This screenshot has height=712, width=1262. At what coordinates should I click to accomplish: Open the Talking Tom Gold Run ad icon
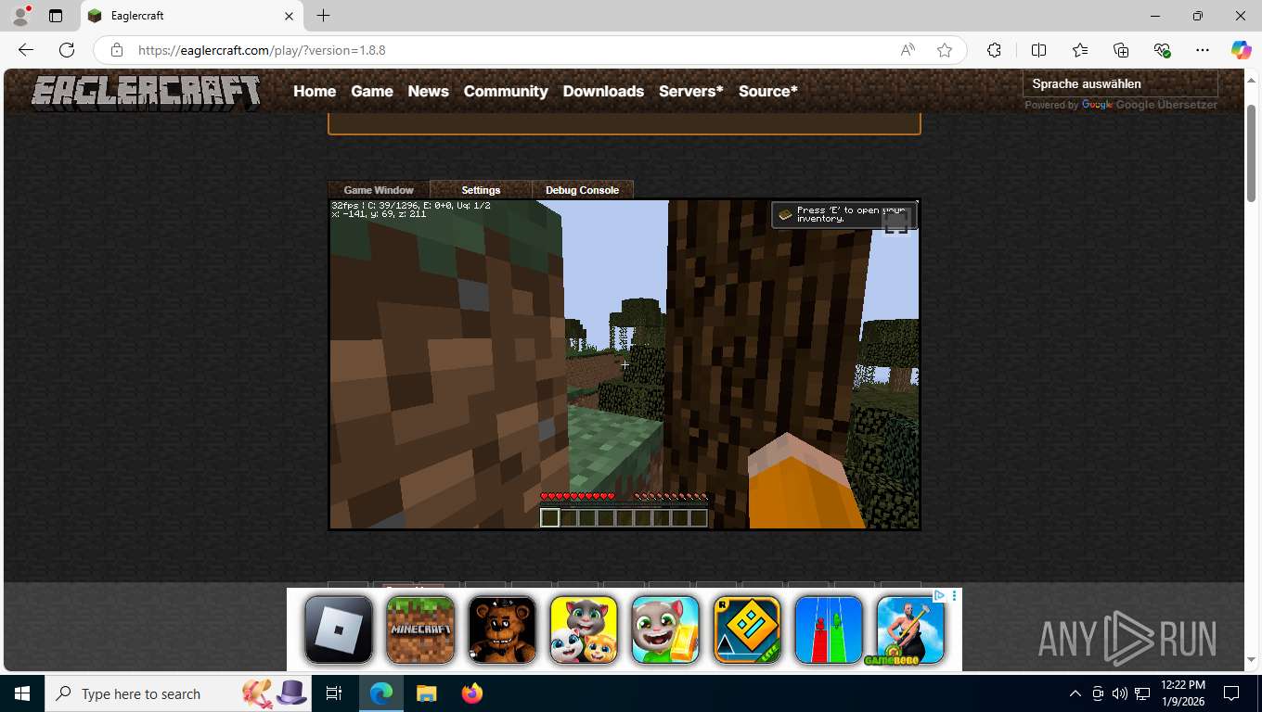tap(665, 629)
